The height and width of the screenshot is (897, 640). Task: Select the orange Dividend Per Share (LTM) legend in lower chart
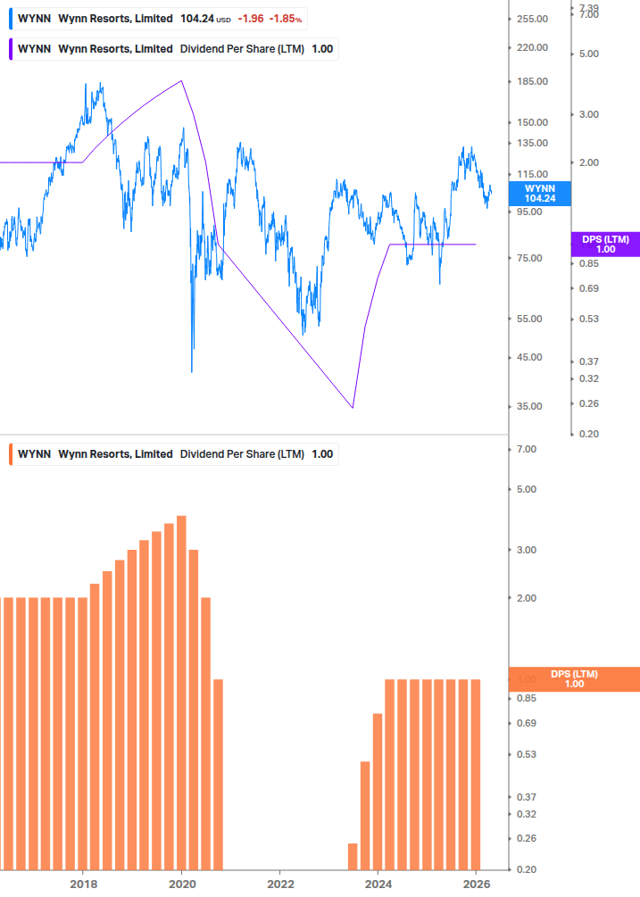pos(174,454)
